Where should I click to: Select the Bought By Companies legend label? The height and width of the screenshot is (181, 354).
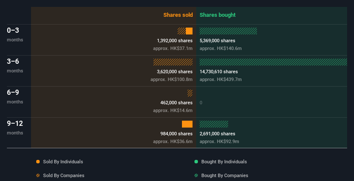[225, 175]
